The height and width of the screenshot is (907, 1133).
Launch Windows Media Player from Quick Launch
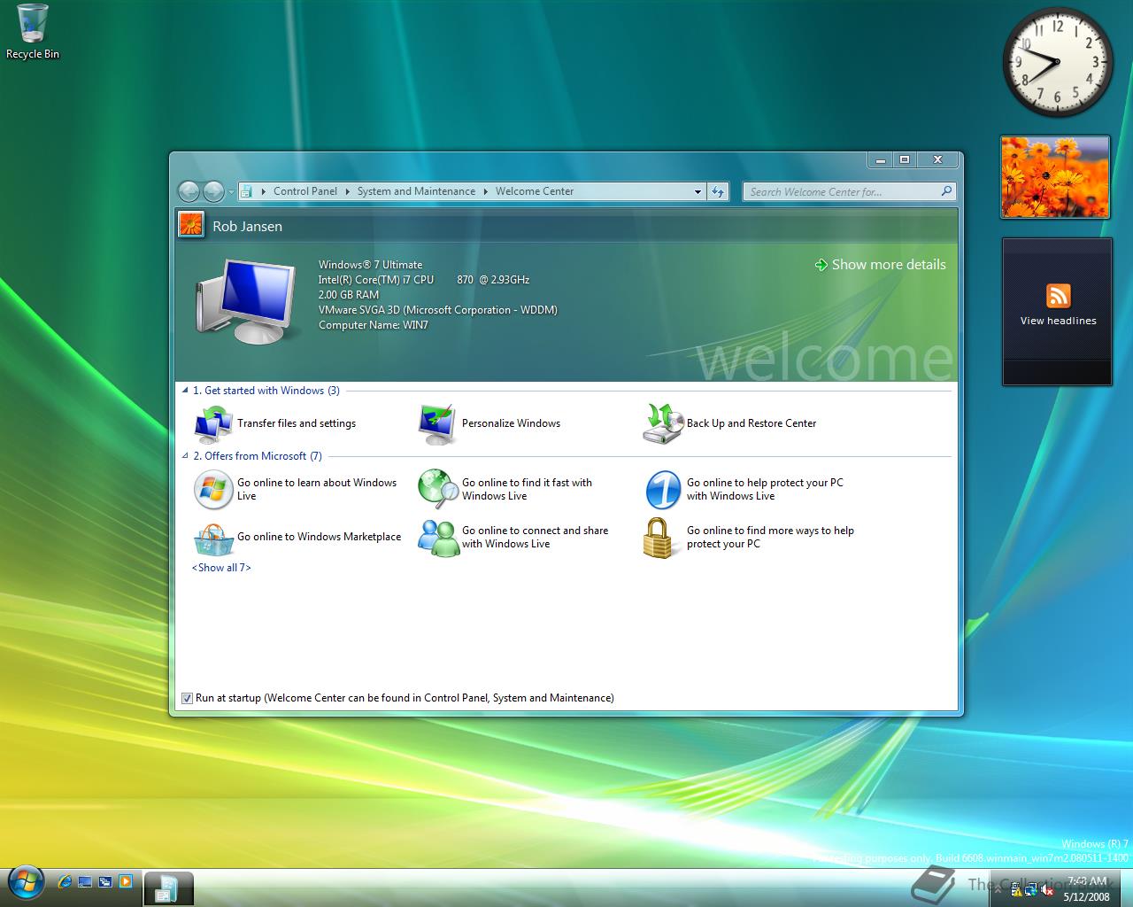[x=126, y=881]
